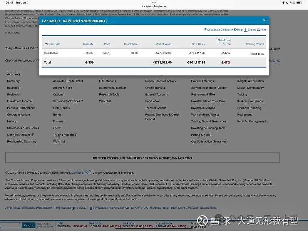
Task: Close the Lot Details dialog
Action: [x=264, y=20]
